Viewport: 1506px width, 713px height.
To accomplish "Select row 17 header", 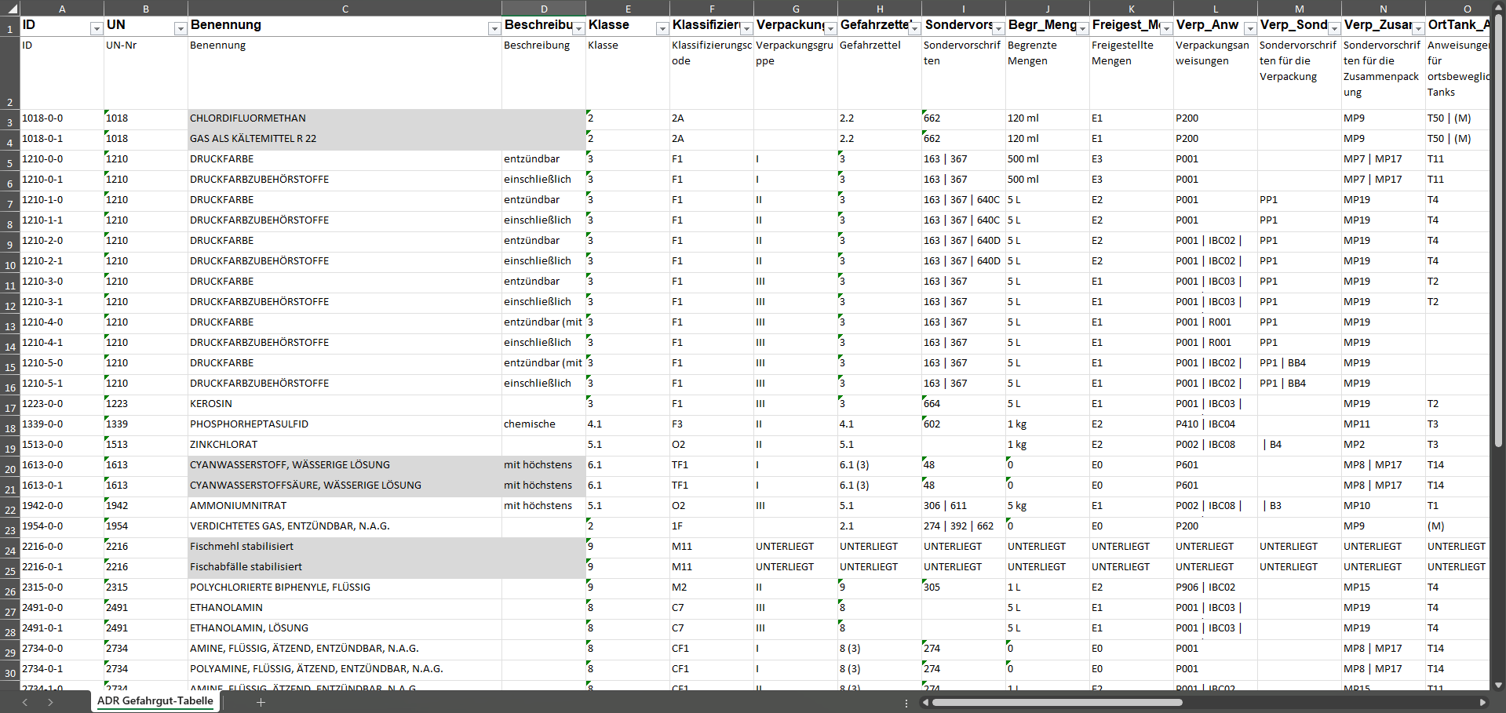I will click(x=10, y=408).
